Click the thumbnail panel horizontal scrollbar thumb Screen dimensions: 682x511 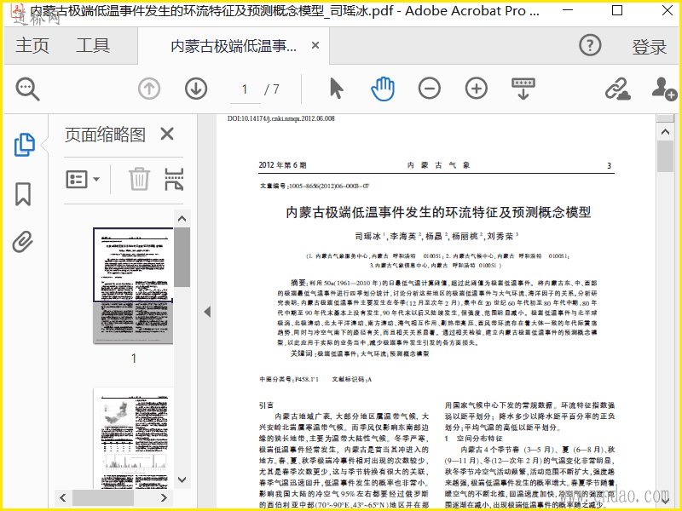coord(102,497)
